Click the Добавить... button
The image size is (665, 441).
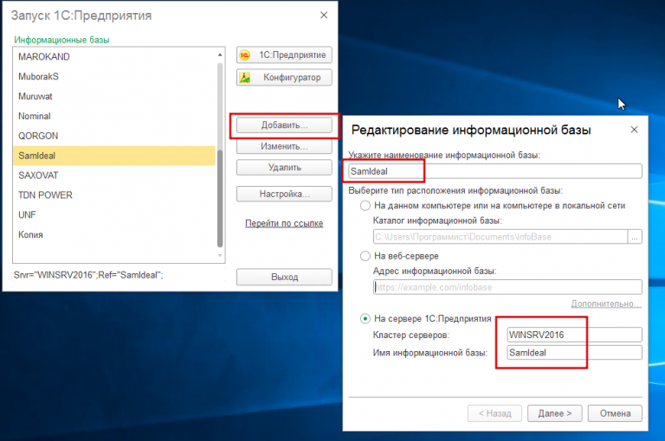pos(284,125)
